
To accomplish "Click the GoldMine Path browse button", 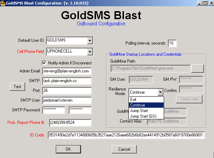I will pos(198,69).
